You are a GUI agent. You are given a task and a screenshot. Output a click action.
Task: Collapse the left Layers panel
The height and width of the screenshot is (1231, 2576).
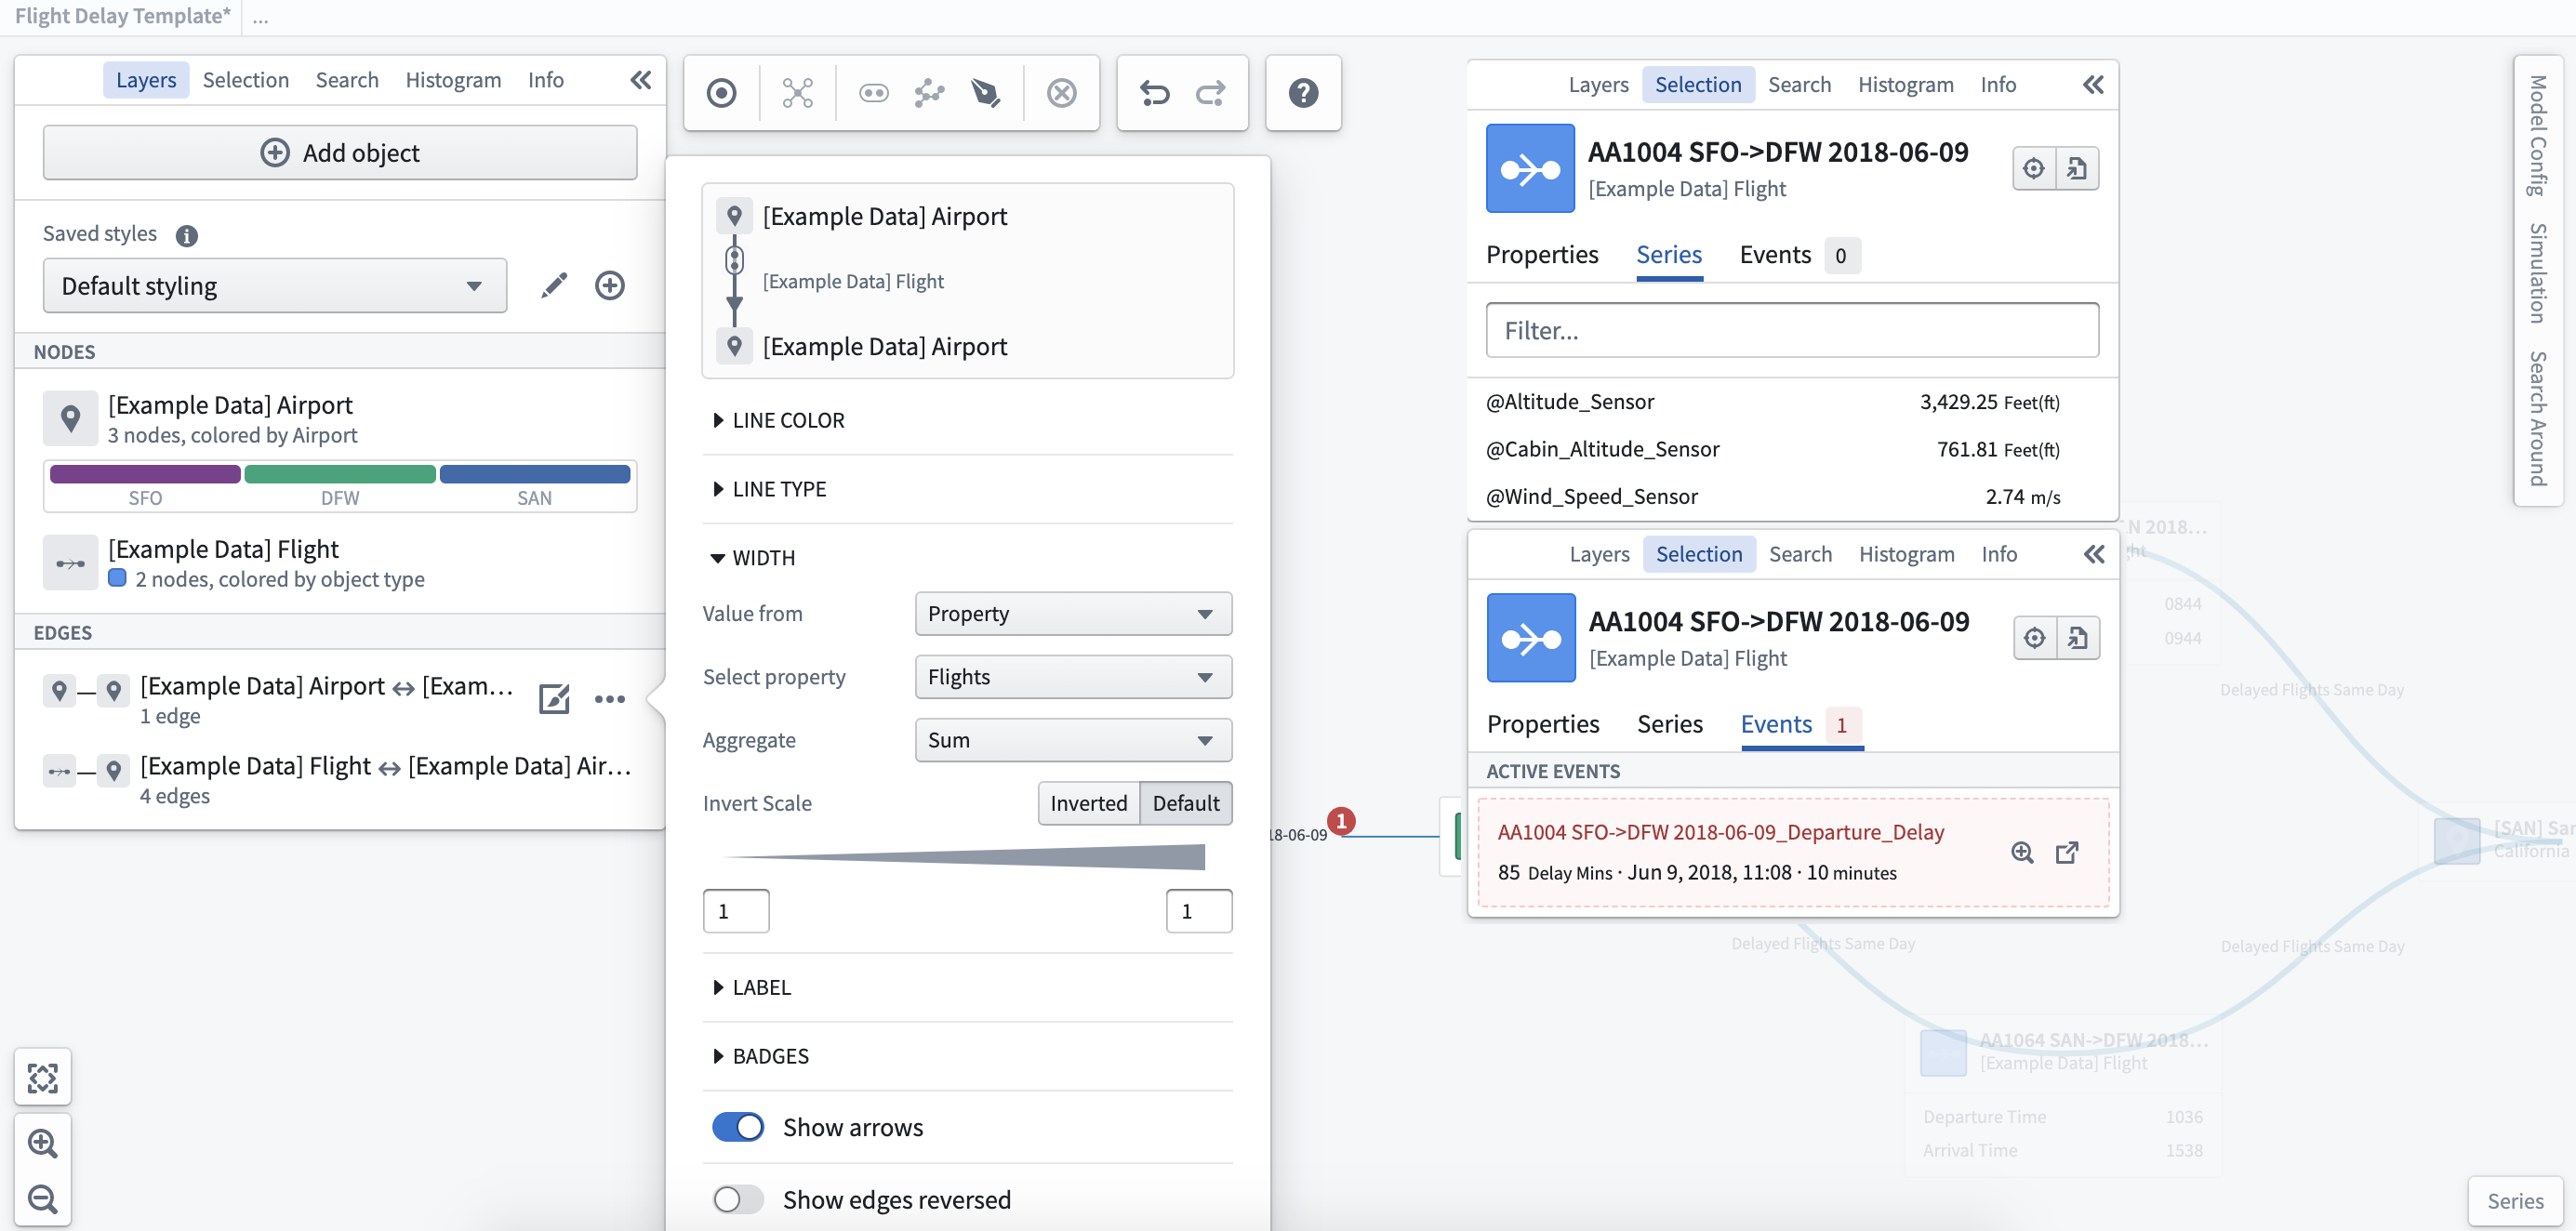tap(640, 80)
